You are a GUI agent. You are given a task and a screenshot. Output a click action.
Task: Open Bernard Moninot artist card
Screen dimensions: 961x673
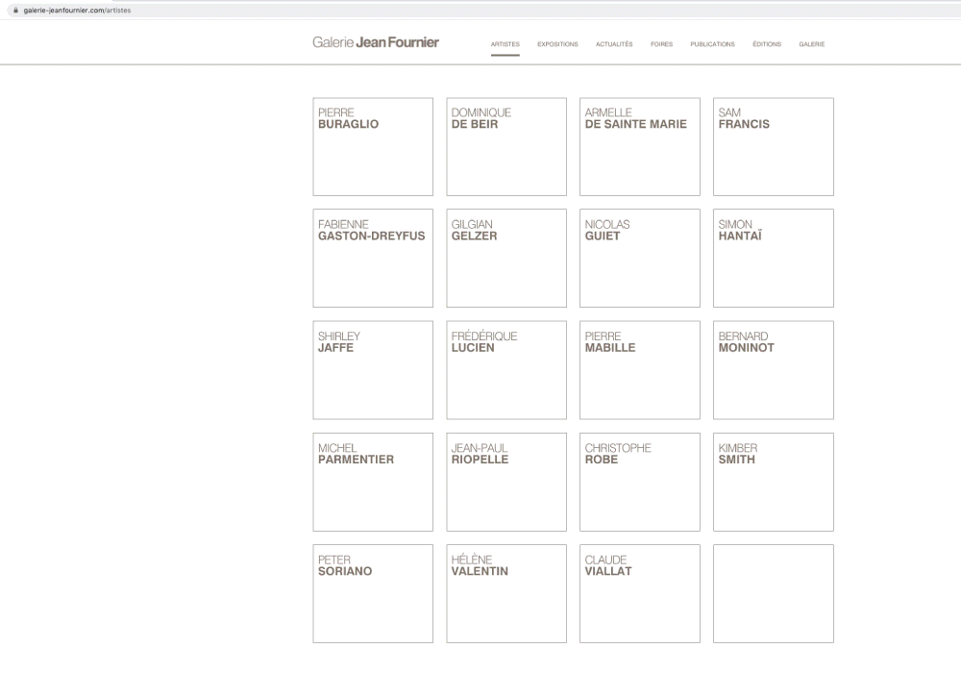point(774,370)
